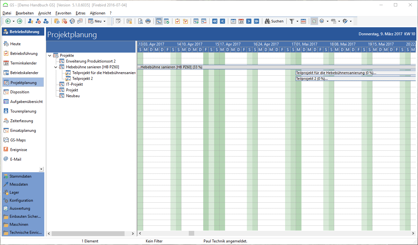Screen dimensions: 418x245
Task: Click the new clipboard task star icon
Action: pos(185,21)
